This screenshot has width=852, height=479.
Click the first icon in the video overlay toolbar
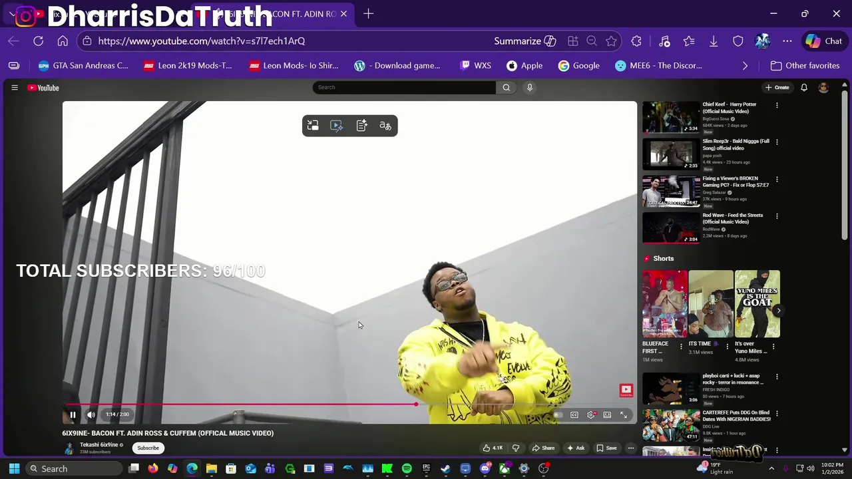click(313, 126)
